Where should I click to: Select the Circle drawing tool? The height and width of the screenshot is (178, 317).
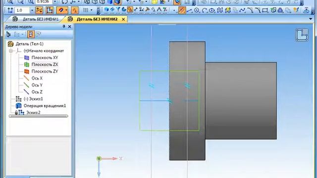point(197,10)
